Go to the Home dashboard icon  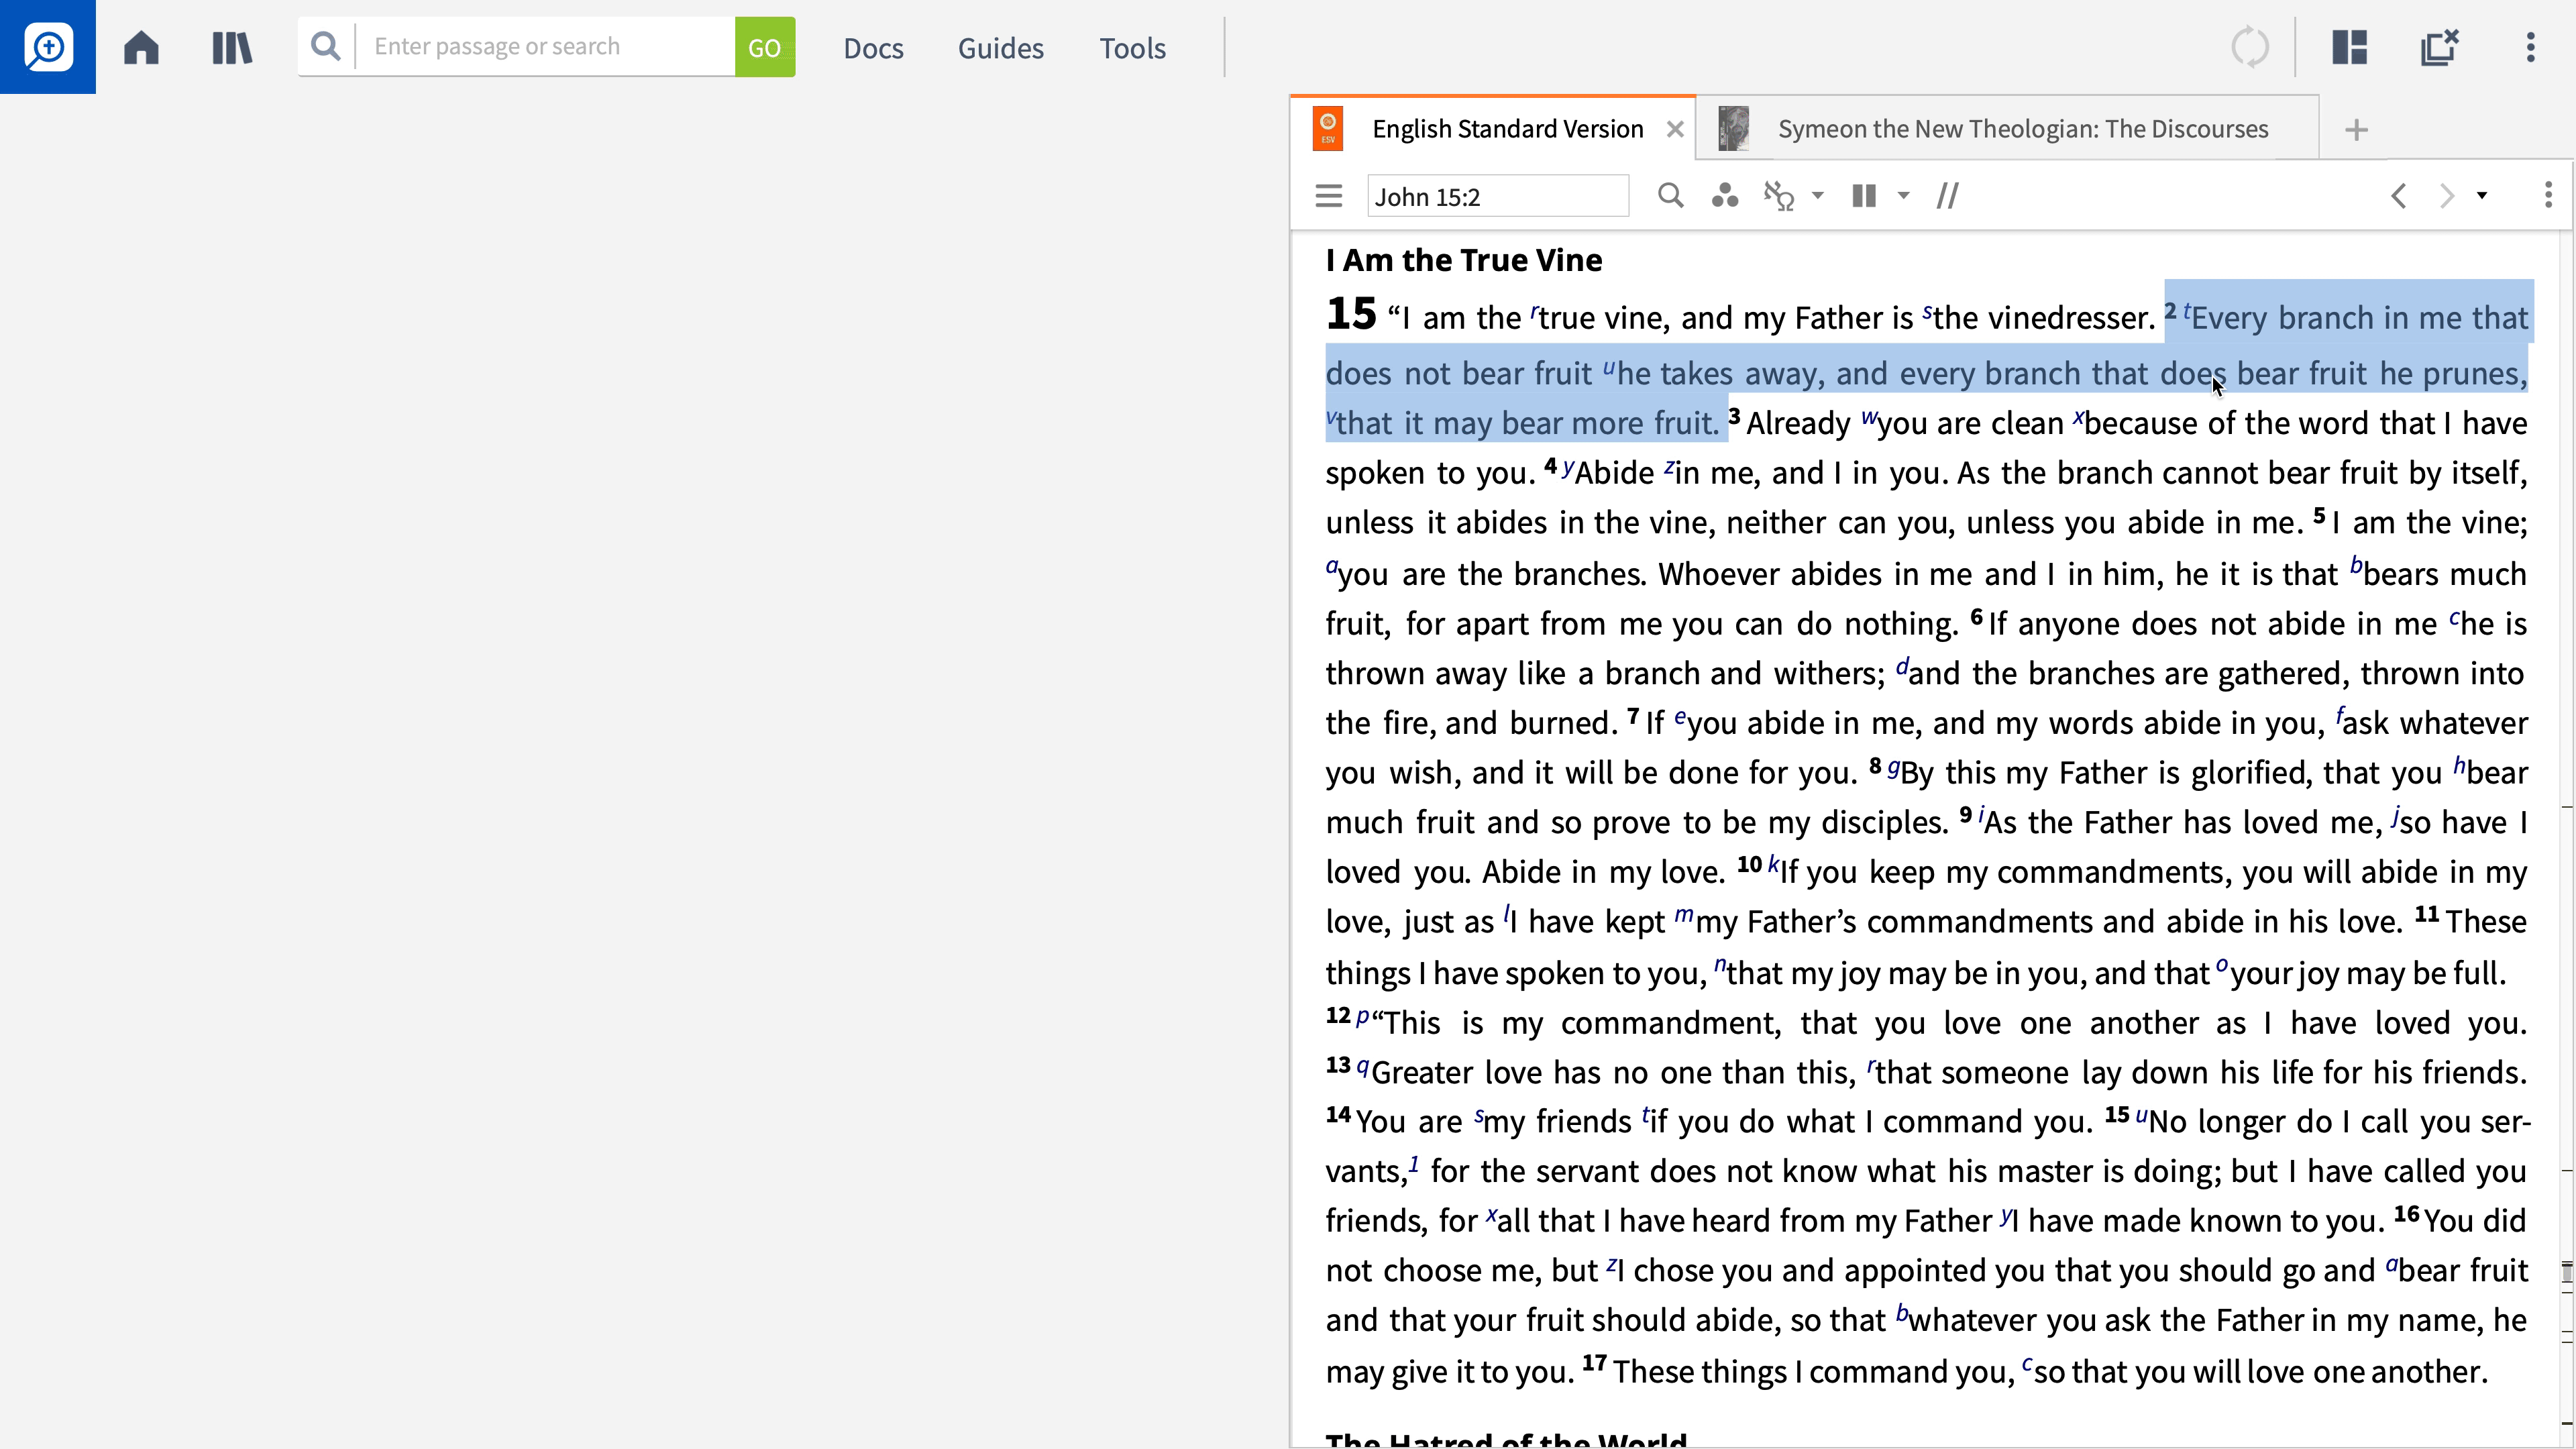point(141,47)
